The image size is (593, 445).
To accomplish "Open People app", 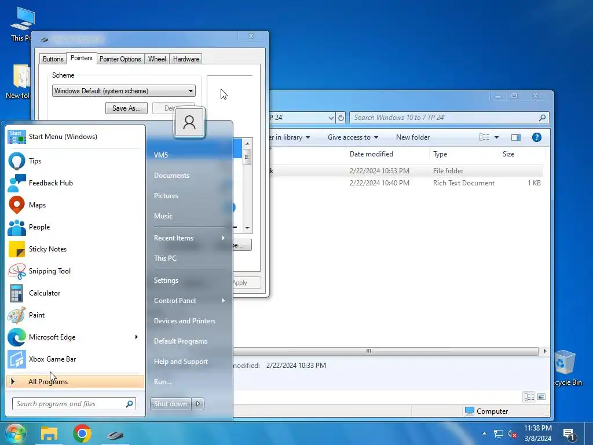I will 17,227.
